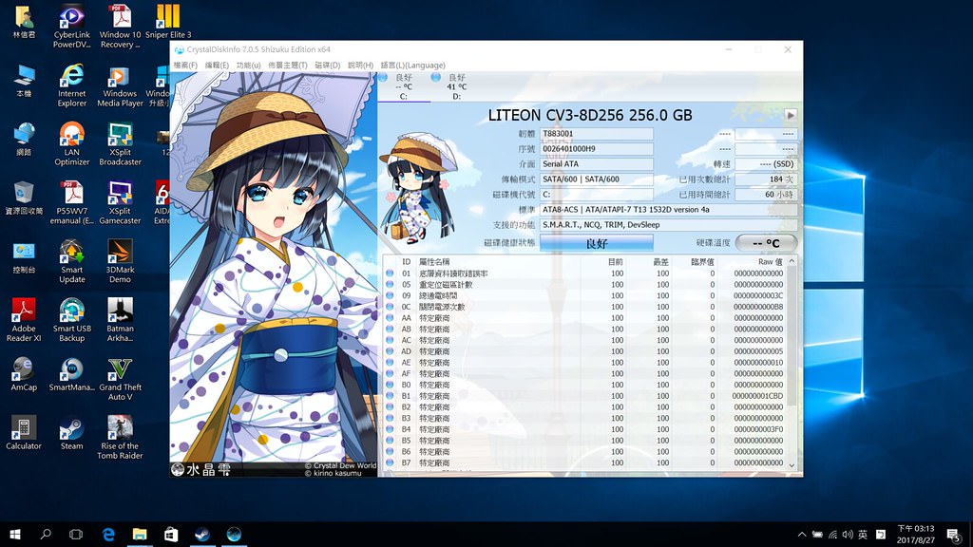Open Windows Media Player desktop icon
This screenshot has height=547, width=973.
120,85
